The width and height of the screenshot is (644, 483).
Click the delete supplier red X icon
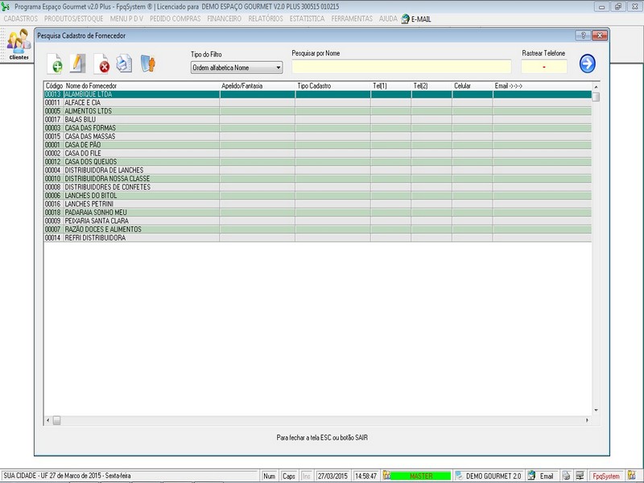102,64
